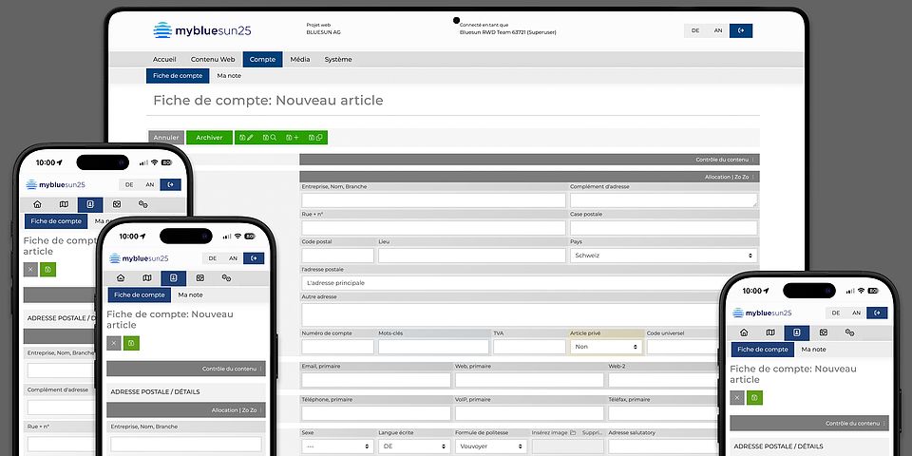Tap the media image icon on the right phone
Screen dimensions: 912x456
pyautogui.click(x=824, y=332)
